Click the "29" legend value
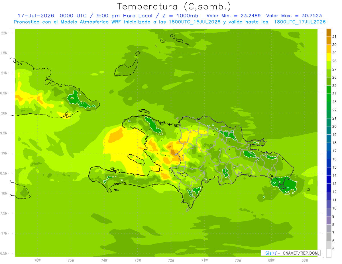The width and height of the screenshot is (342, 264). [x=334, y=53]
